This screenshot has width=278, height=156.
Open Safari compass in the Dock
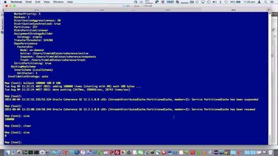tap(60, 152)
